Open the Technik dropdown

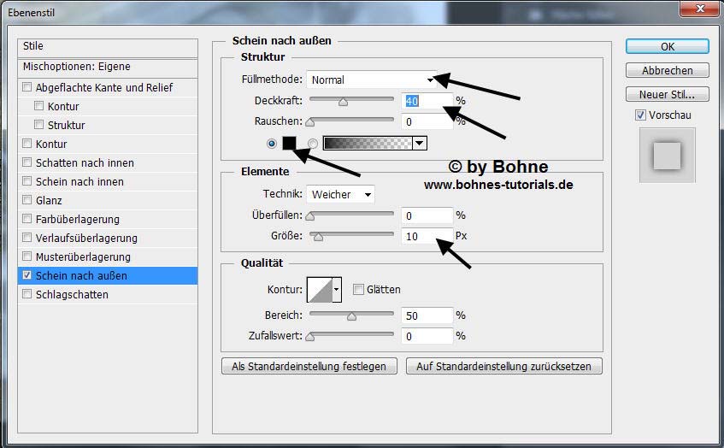pyautogui.click(x=340, y=194)
